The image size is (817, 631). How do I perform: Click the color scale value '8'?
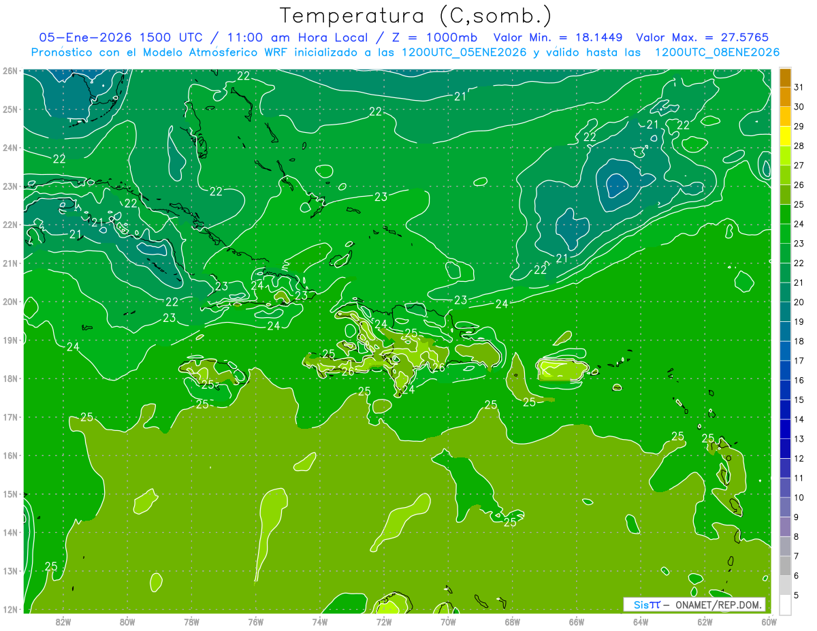[797, 537]
